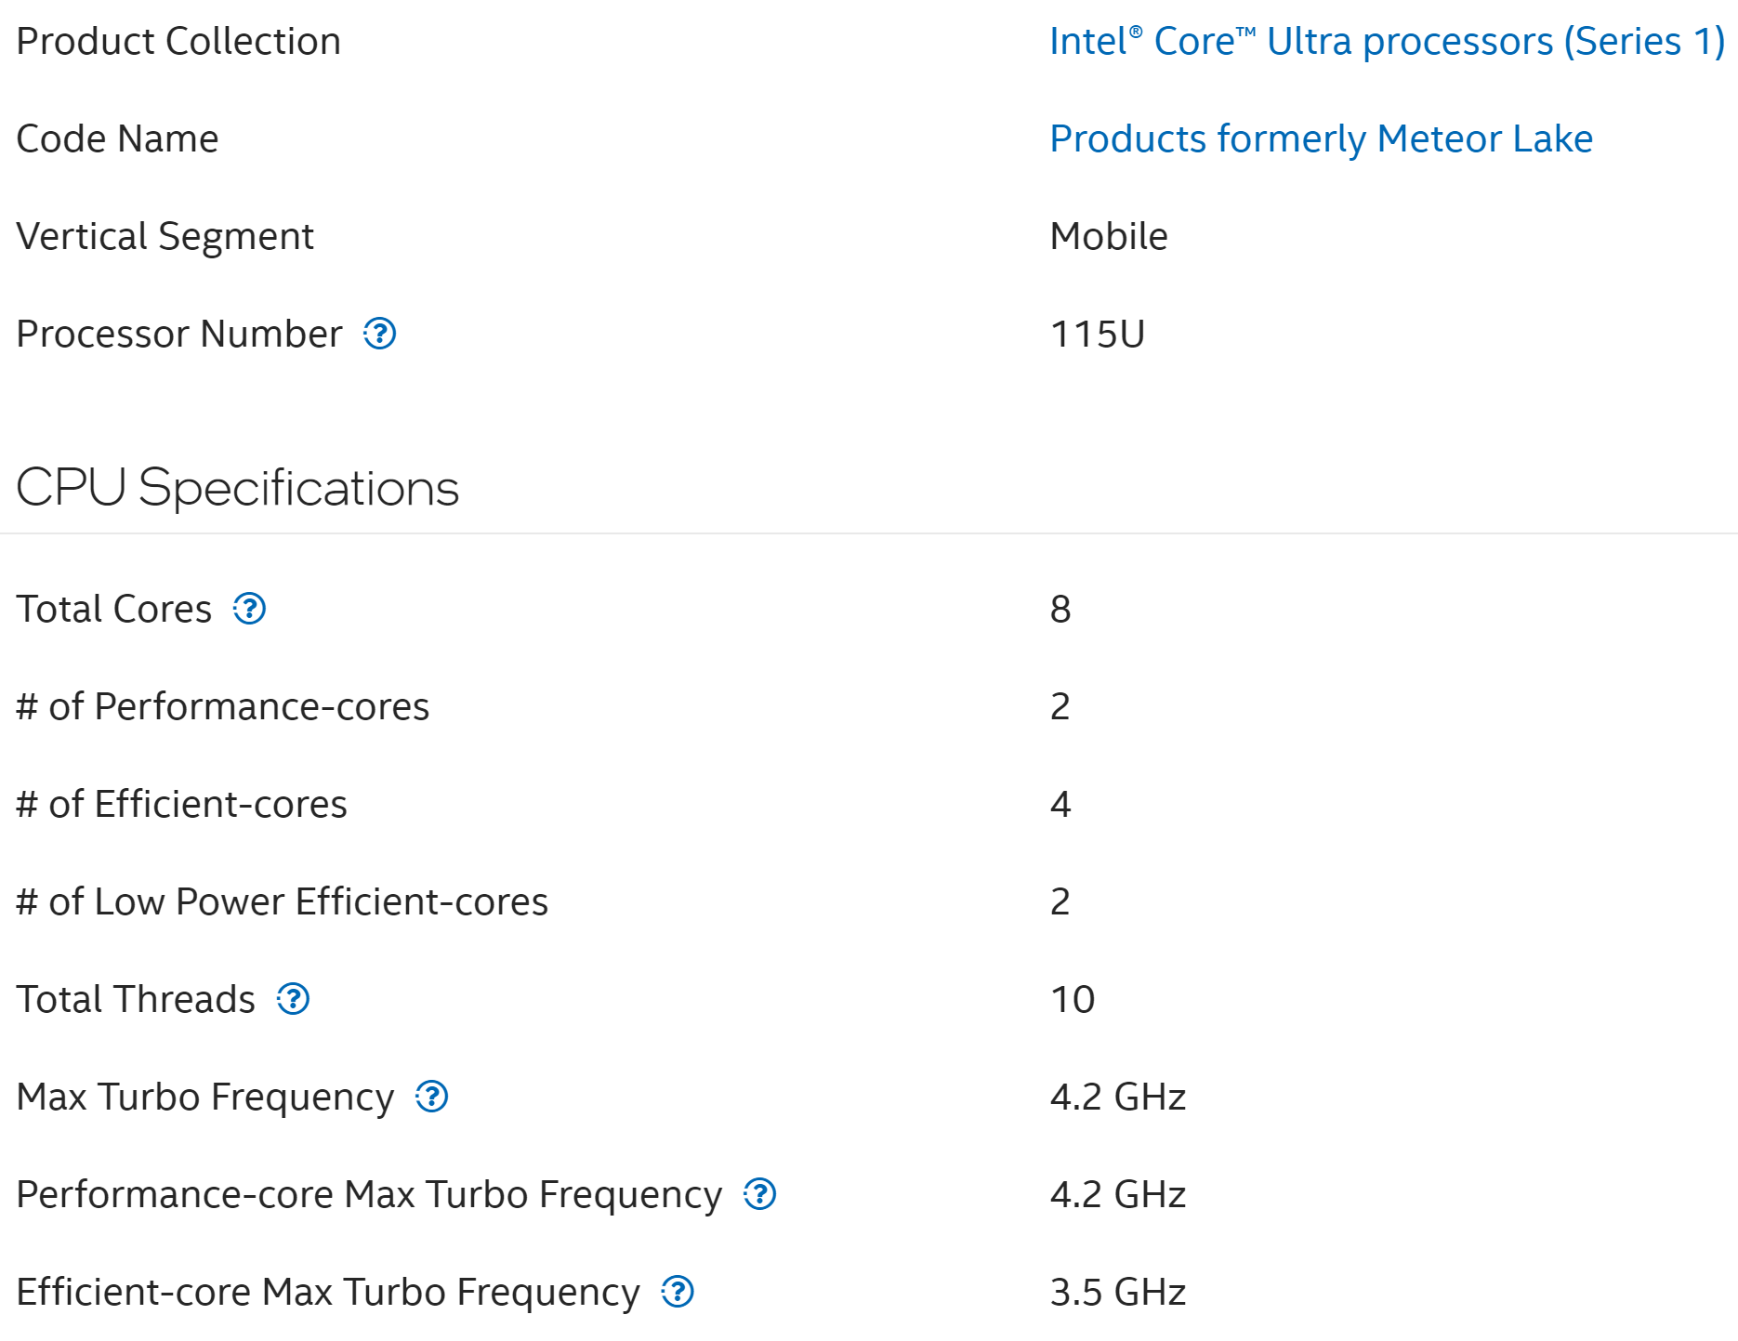The image size is (1738, 1341).
Task: Click the Total Threads value of 10
Action: 1073,1000
